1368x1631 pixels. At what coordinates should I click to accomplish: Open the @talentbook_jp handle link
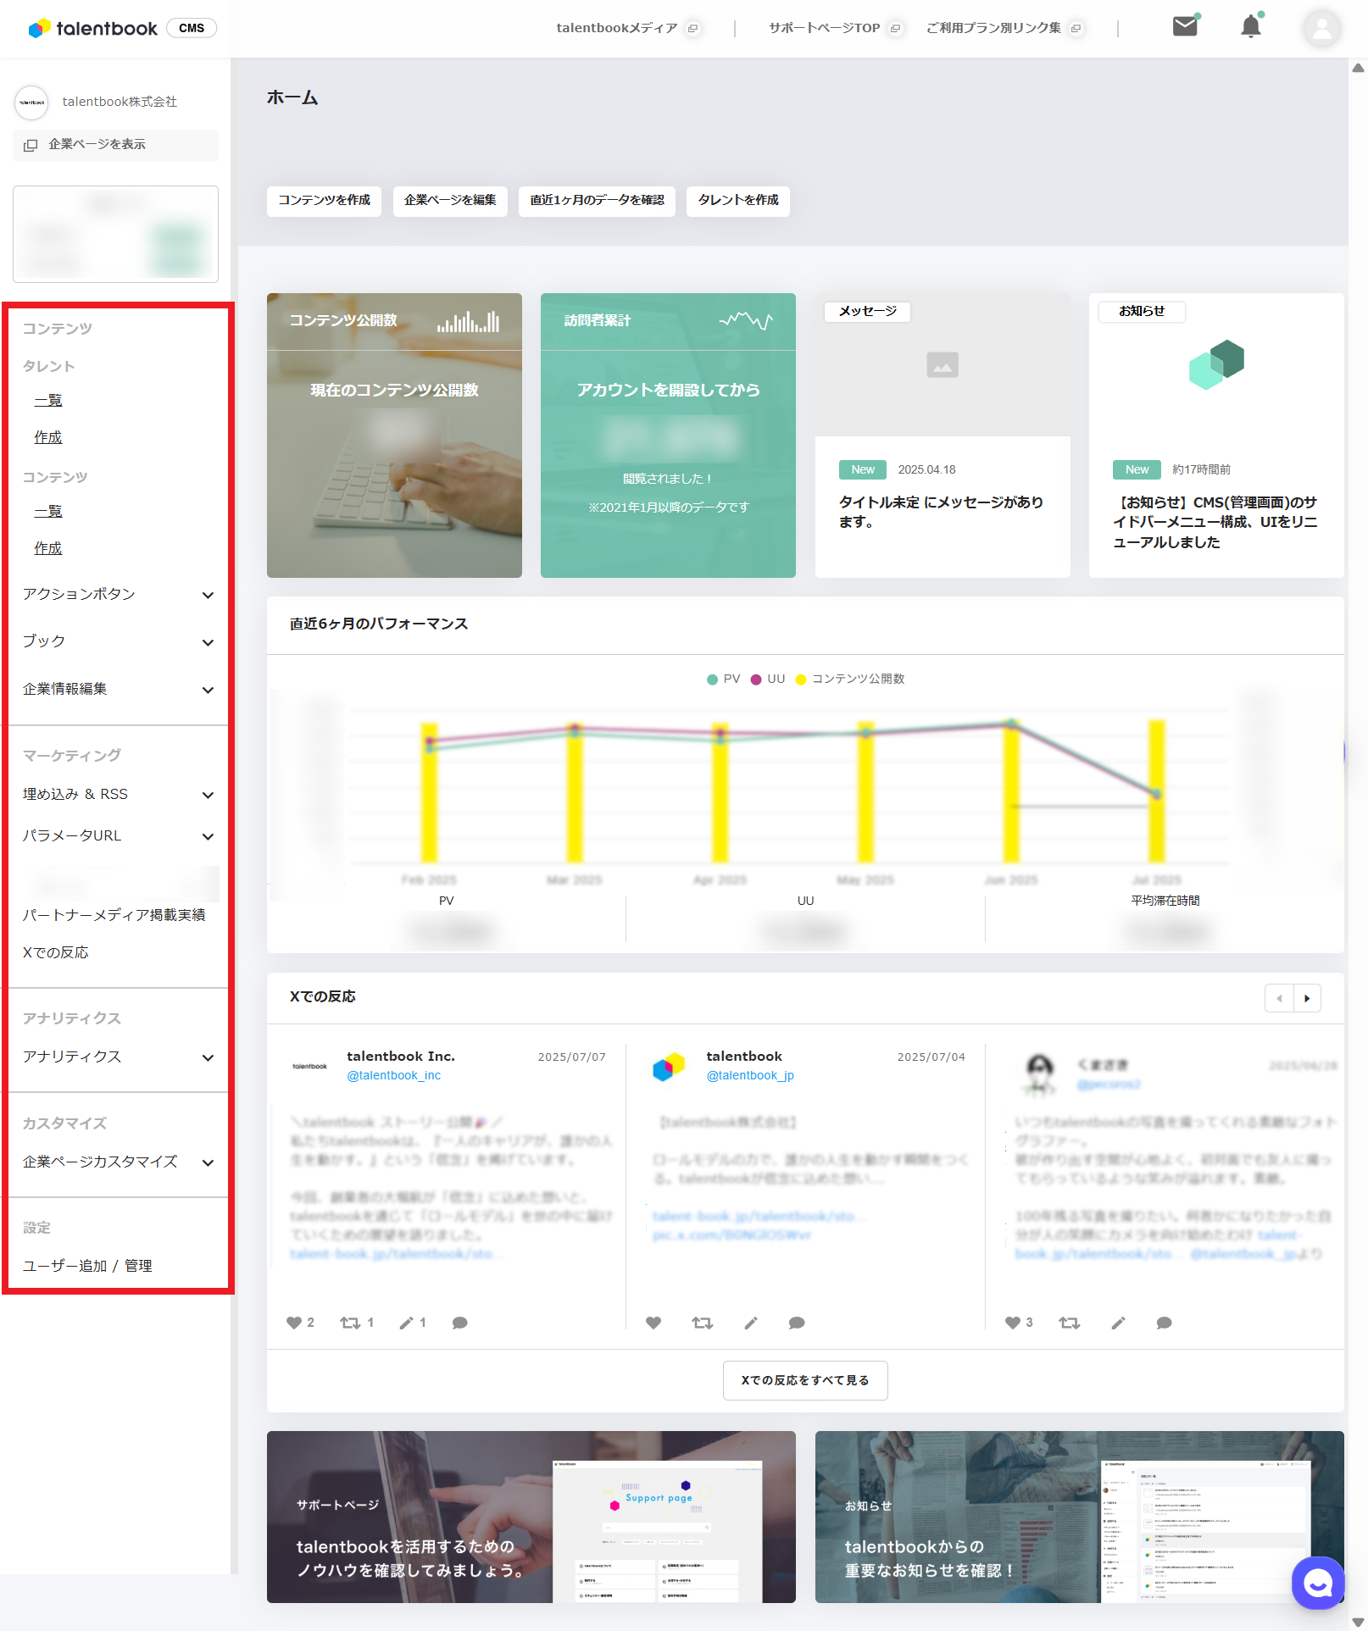tap(750, 1076)
